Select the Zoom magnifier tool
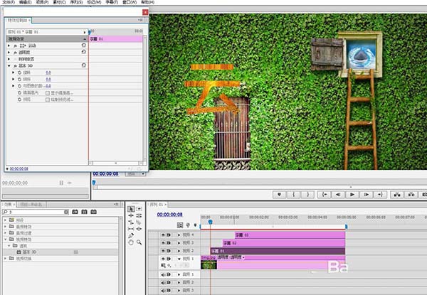Screen dimensions: 427x295 (139, 242)
